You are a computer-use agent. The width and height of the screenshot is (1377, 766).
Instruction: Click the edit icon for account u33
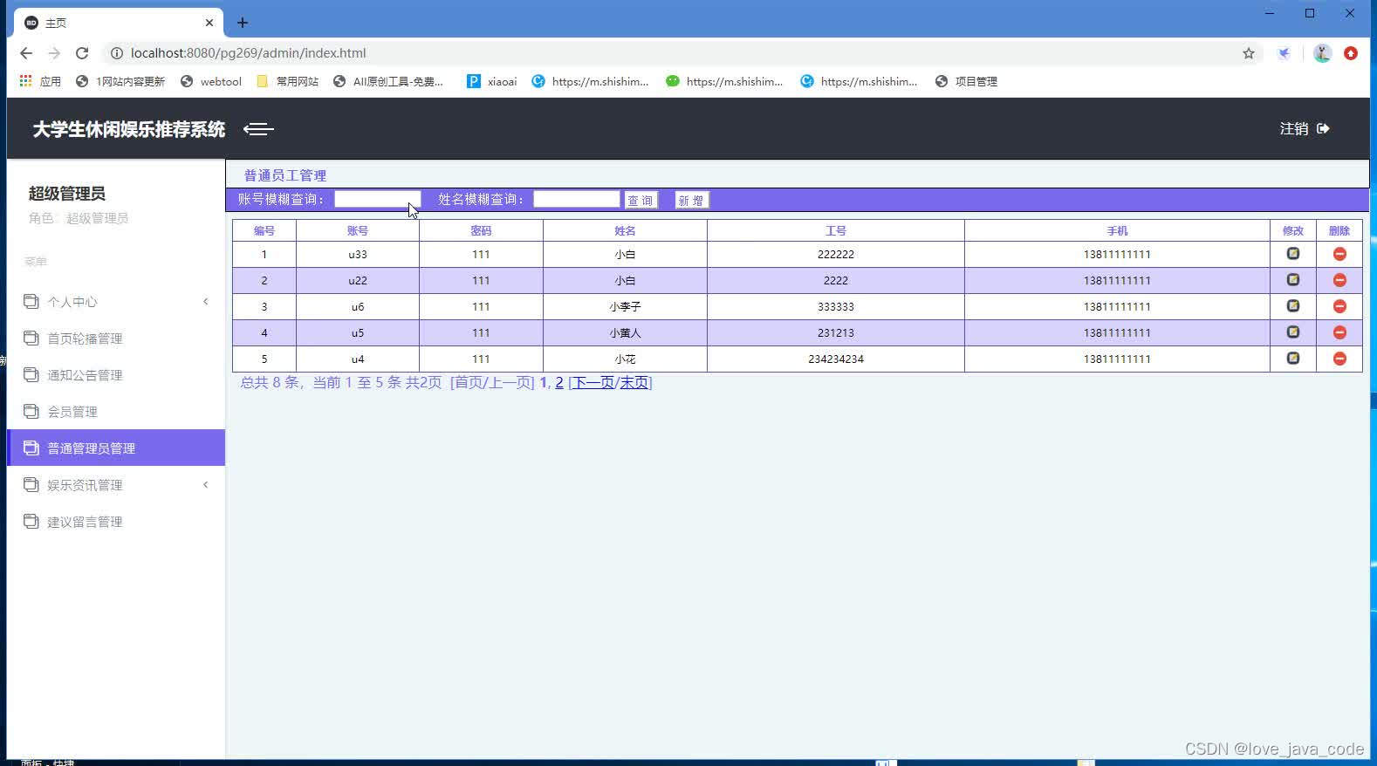(1293, 254)
